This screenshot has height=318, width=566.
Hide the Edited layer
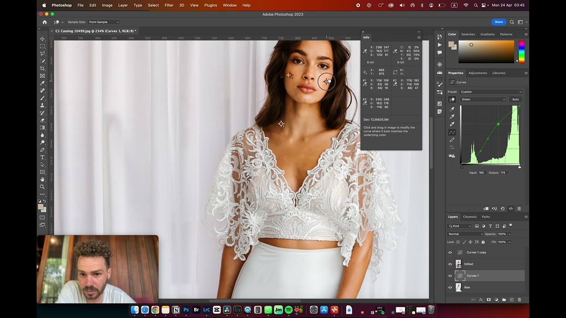[450, 264]
